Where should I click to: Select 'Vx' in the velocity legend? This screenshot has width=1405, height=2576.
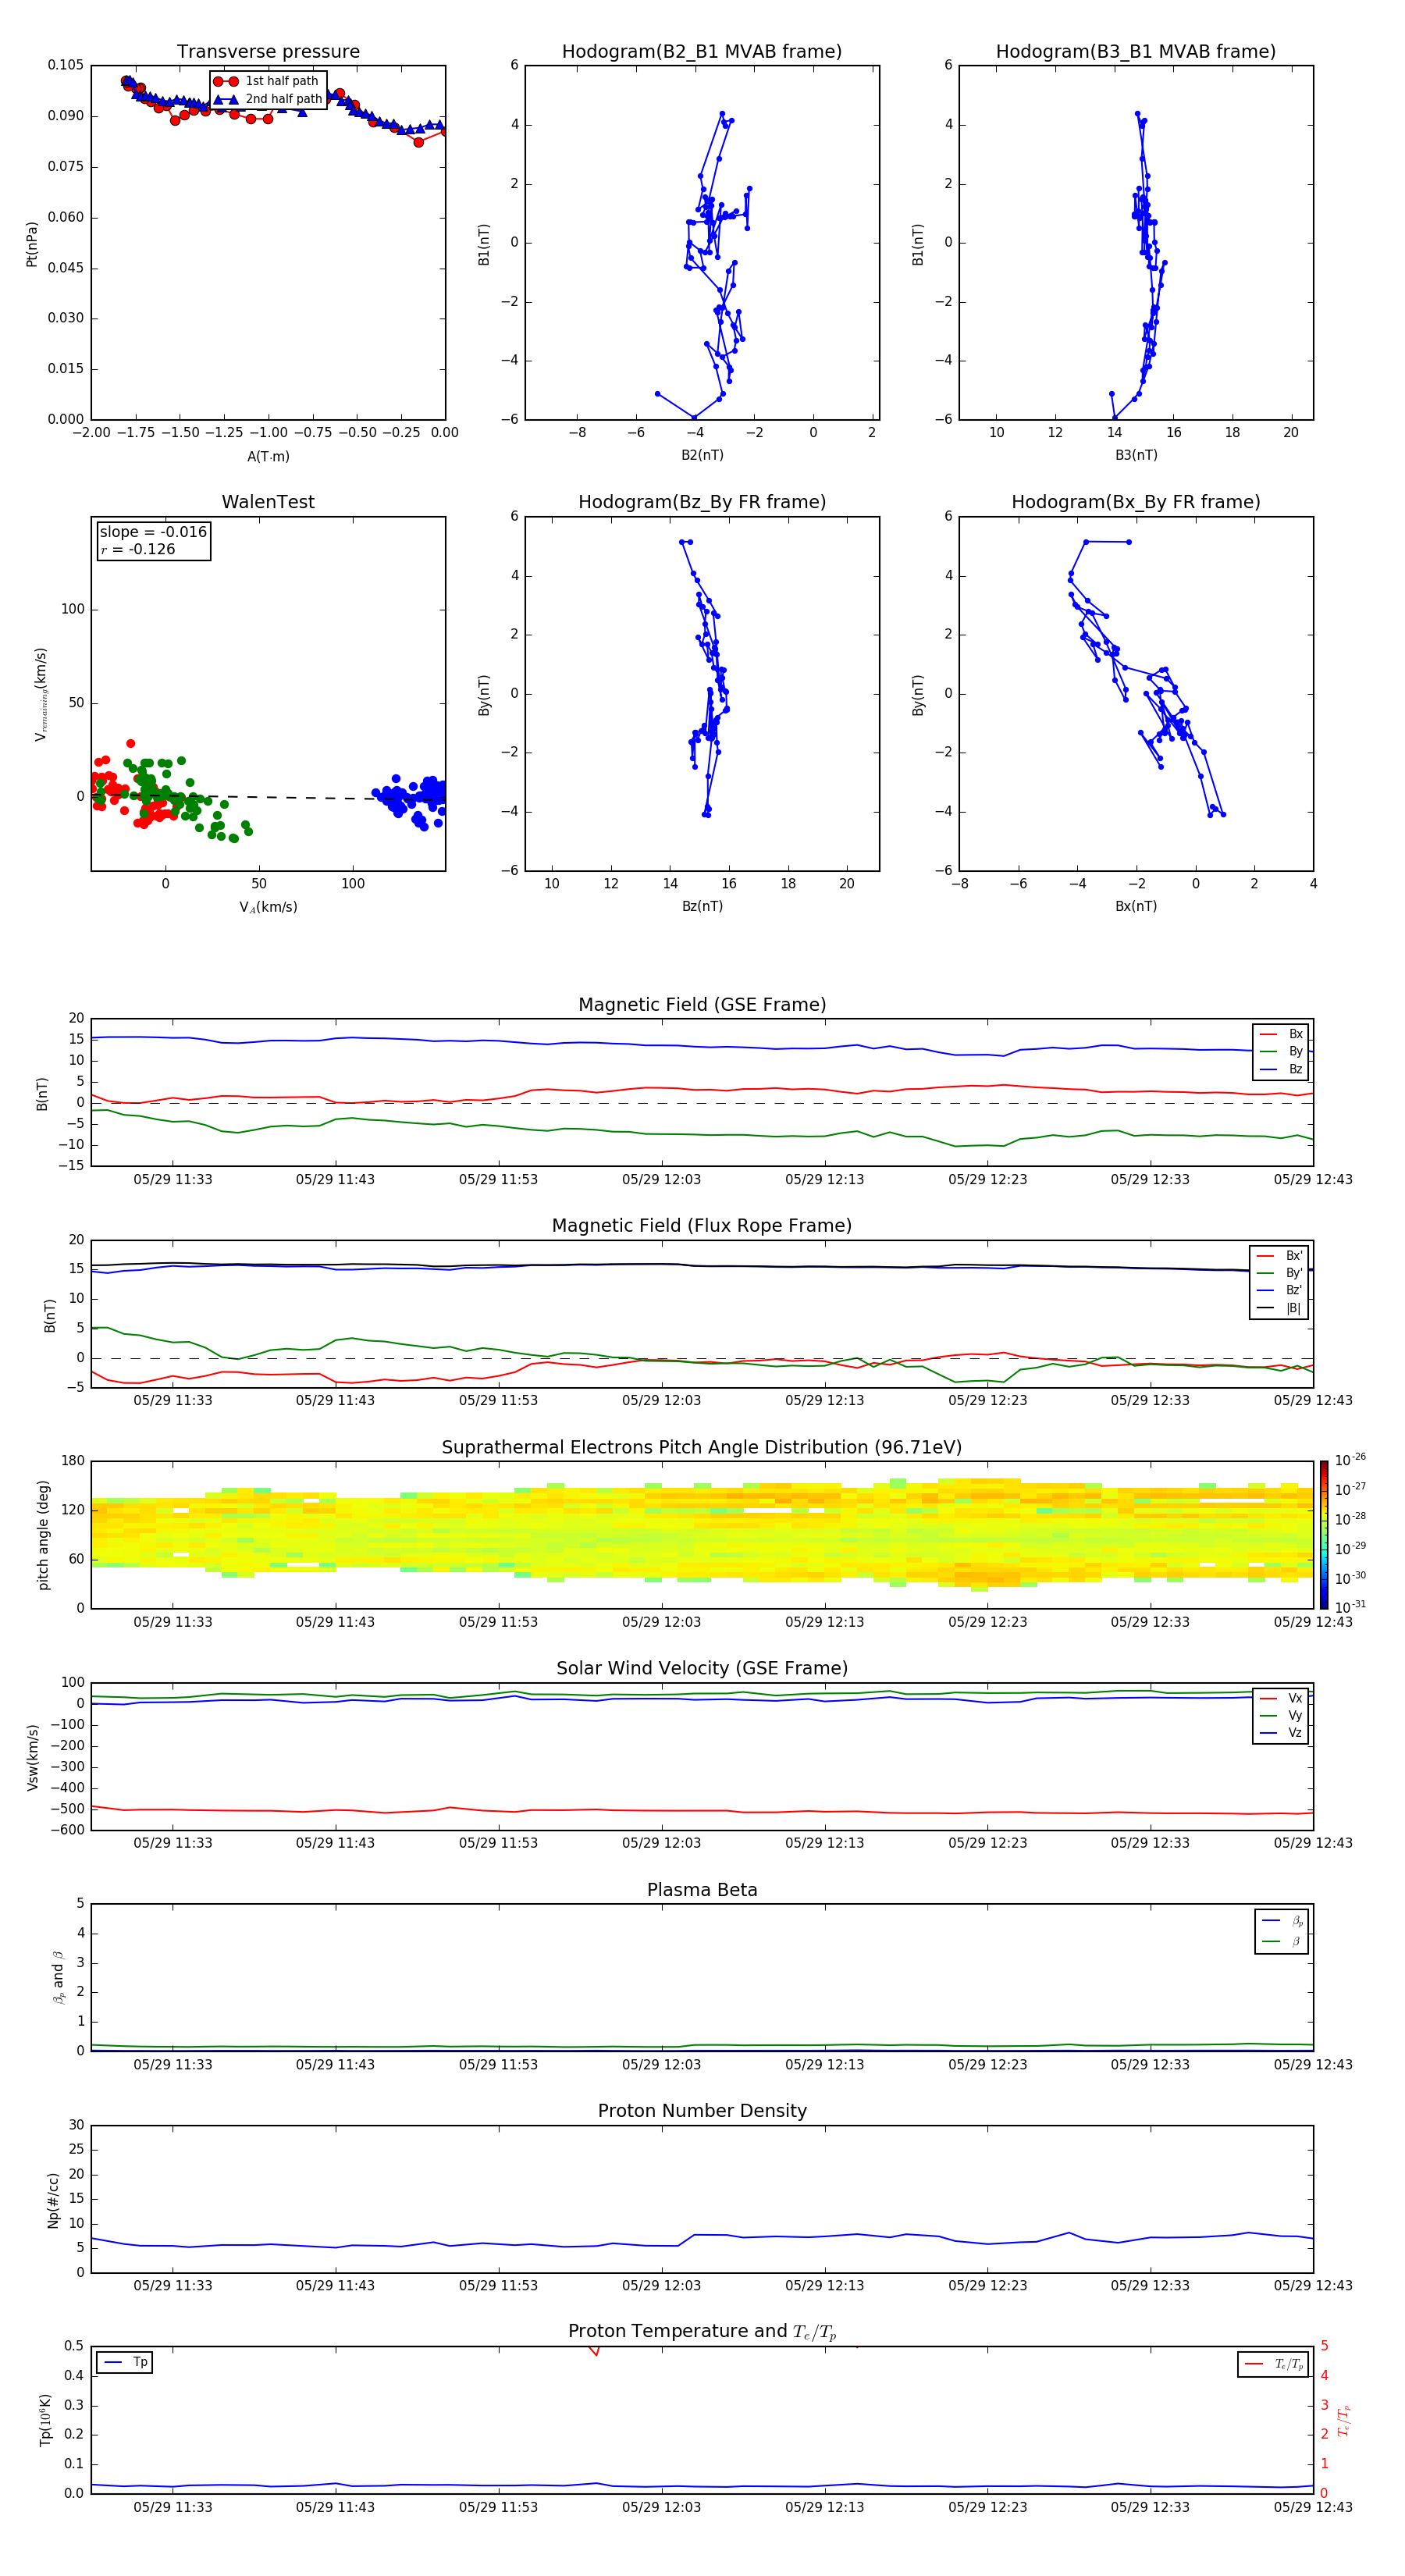tap(1281, 1699)
